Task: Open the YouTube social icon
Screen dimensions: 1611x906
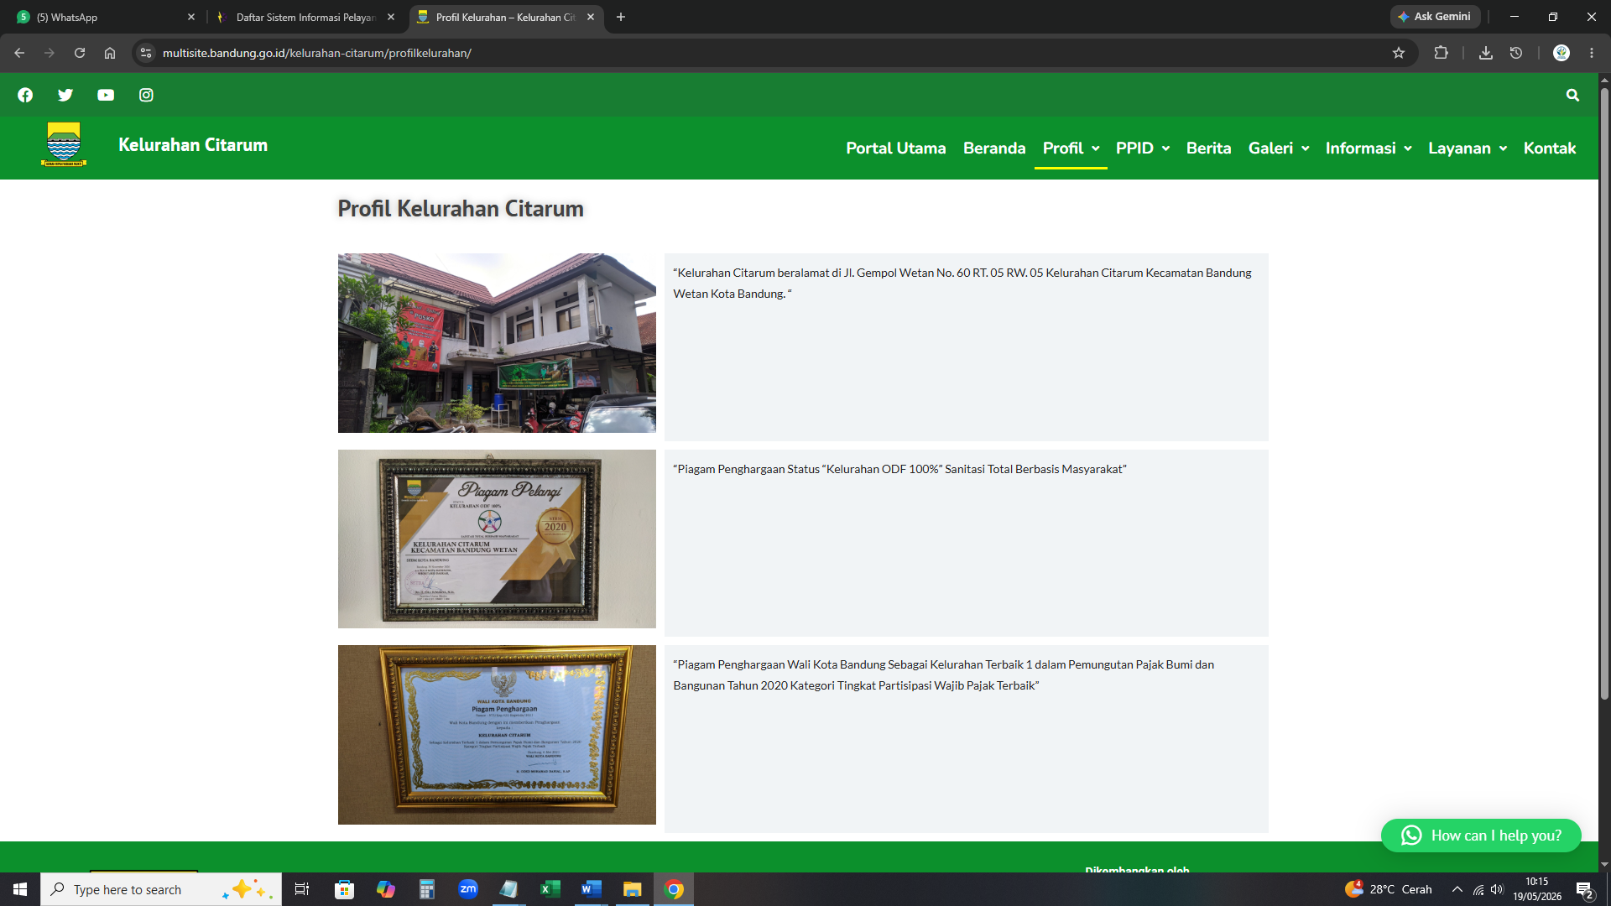Action: point(106,95)
